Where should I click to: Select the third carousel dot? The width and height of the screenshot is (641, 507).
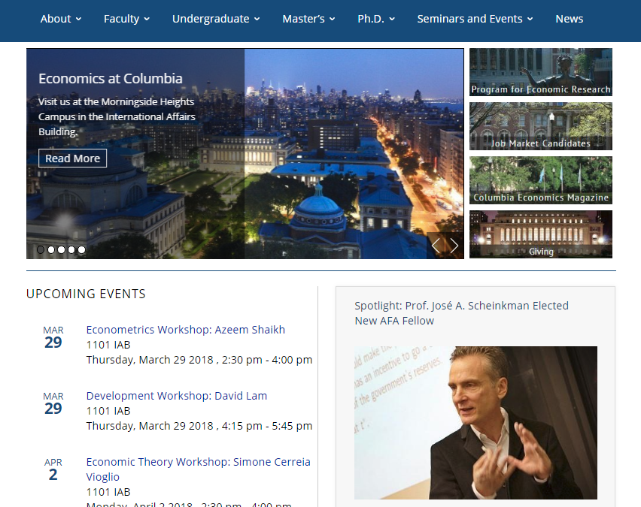click(61, 249)
